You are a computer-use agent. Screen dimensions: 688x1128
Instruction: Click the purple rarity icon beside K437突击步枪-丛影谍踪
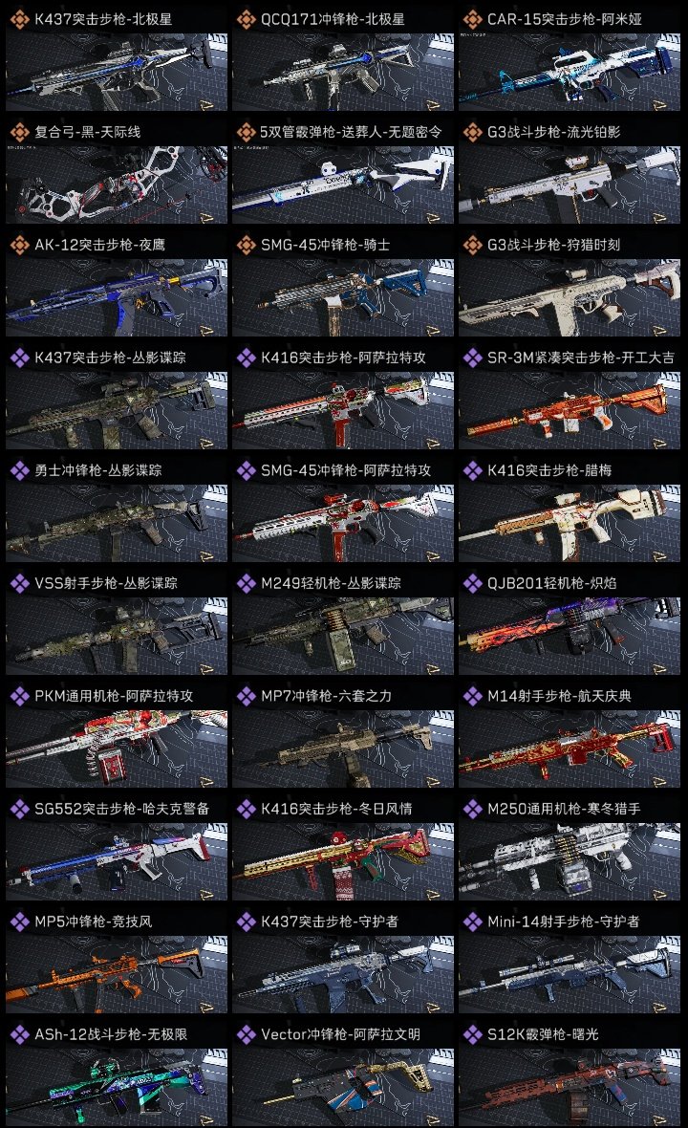19,358
